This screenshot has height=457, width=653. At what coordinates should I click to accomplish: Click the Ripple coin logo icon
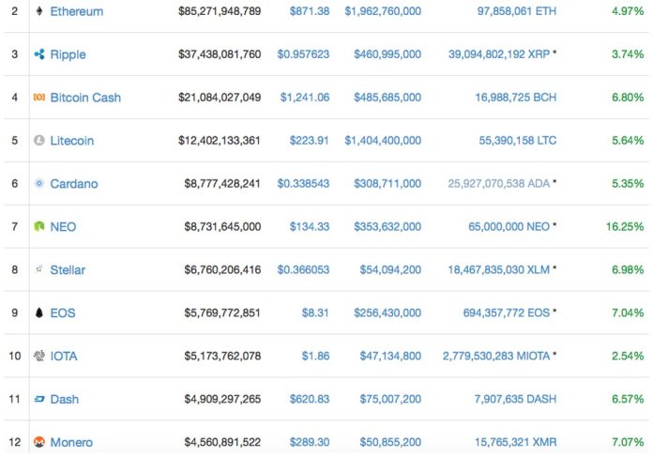click(38, 54)
